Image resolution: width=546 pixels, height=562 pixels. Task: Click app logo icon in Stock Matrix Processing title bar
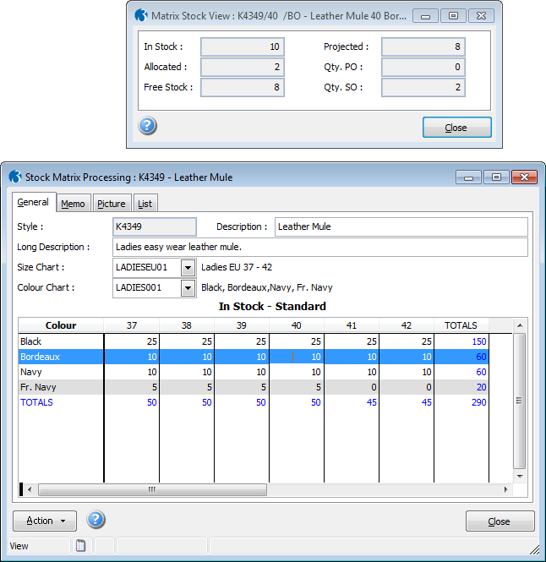[15, 177]
